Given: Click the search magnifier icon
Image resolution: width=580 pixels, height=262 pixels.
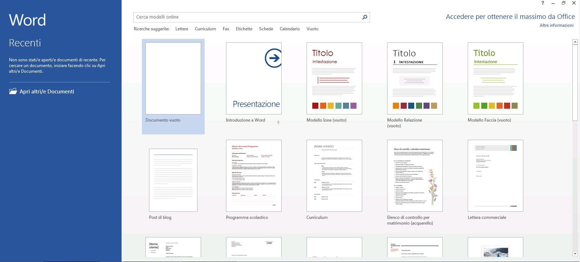Looking at the screenshot, I should pyautogui.click(x=365, y=17).
